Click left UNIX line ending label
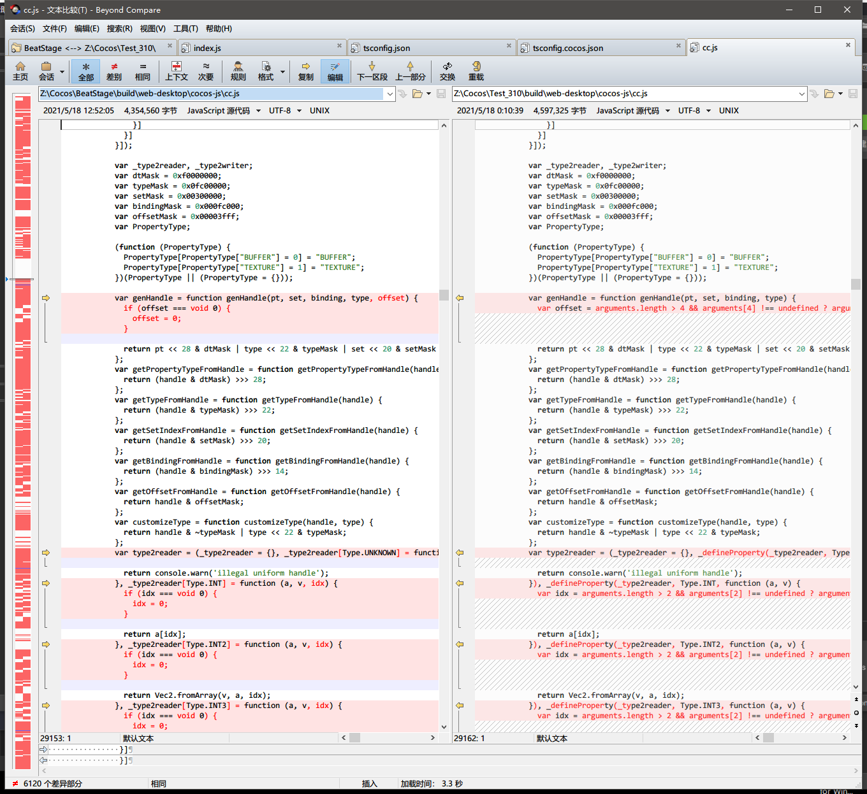Screen dimensions: 867x794 (x=319, y=111)
